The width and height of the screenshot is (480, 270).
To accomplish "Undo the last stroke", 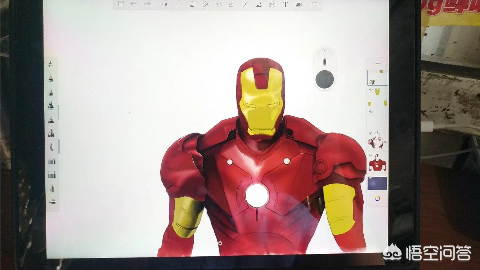I will (x=133, y=4).
